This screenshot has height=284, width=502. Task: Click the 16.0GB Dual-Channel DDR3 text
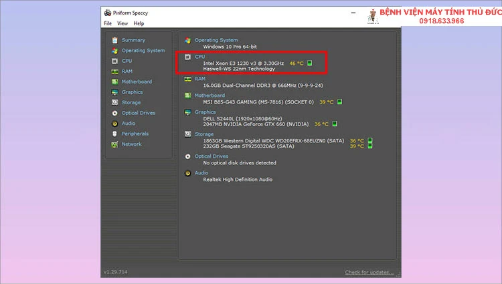click(263, 86)
